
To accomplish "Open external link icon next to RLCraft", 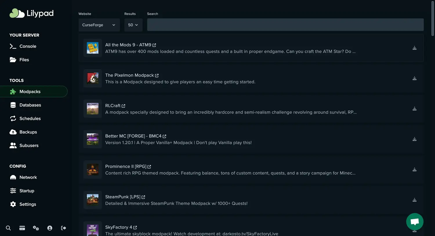I will pos(124,106).
